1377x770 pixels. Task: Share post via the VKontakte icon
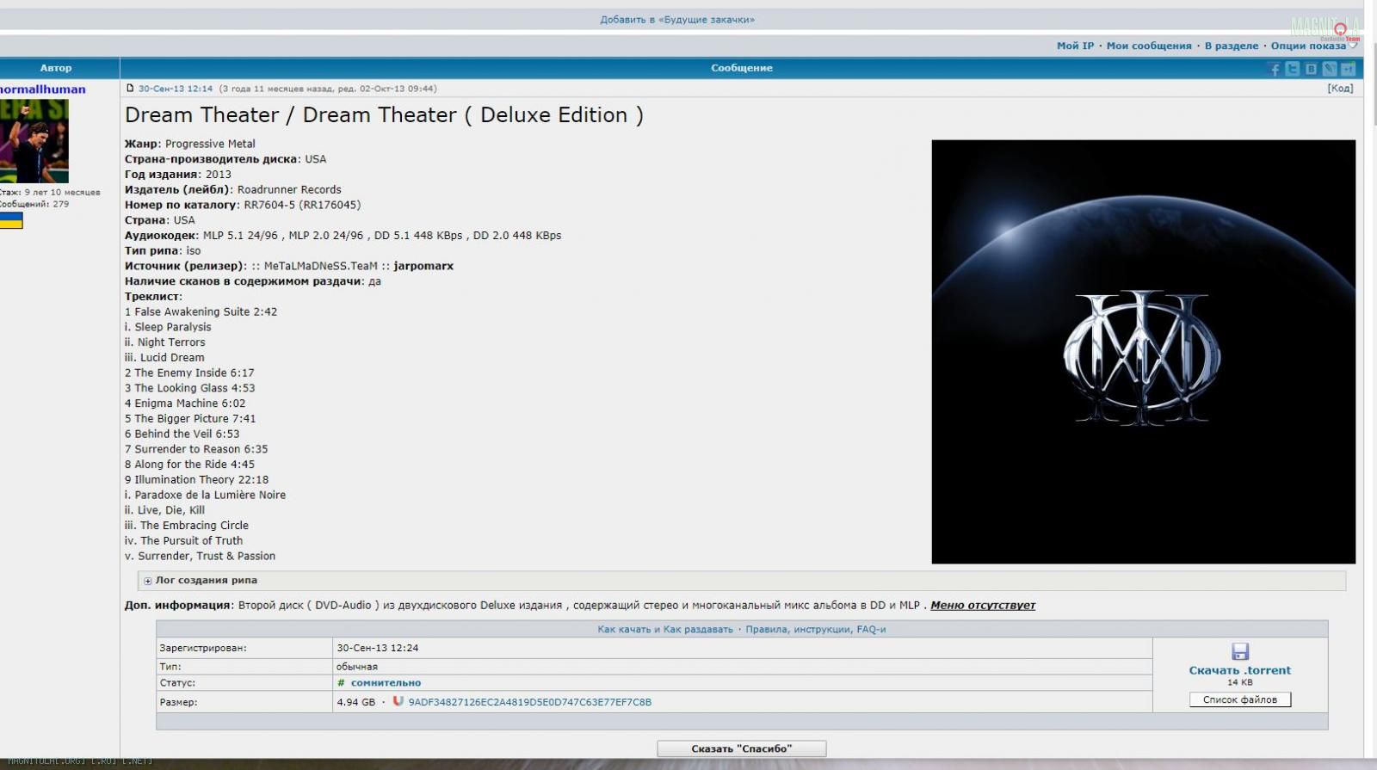point(1311,69)
